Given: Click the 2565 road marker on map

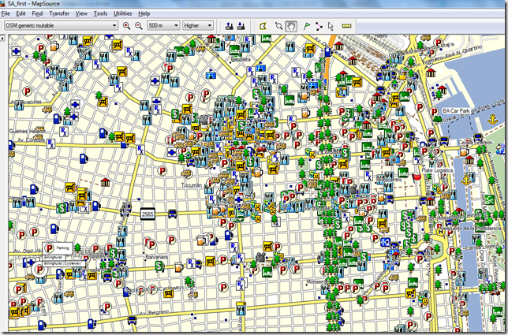Looking at the screenshot, I should coord(148,214).
